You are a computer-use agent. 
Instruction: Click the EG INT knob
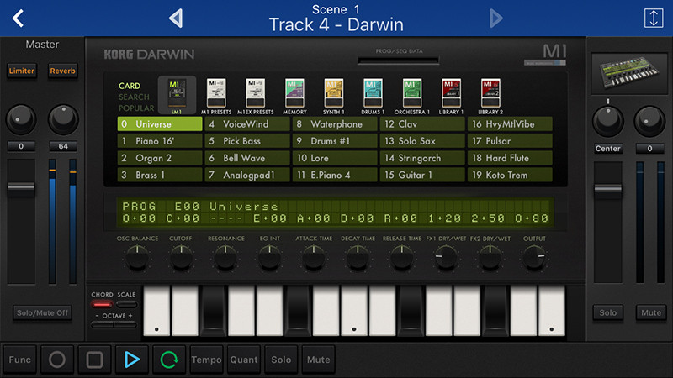coord(269,258)
